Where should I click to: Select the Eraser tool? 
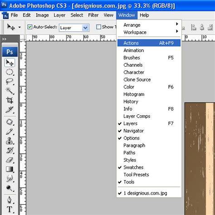(10, 160)
